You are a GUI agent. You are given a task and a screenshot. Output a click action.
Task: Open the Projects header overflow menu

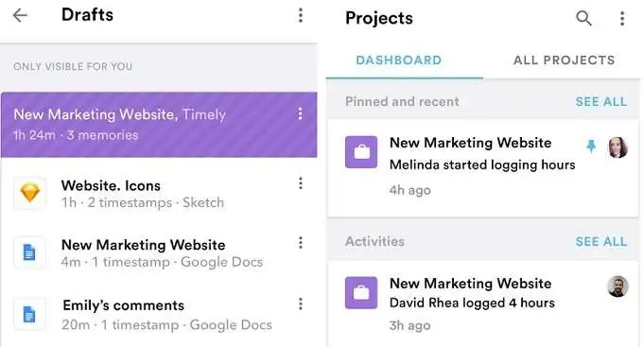pos(622,19)
